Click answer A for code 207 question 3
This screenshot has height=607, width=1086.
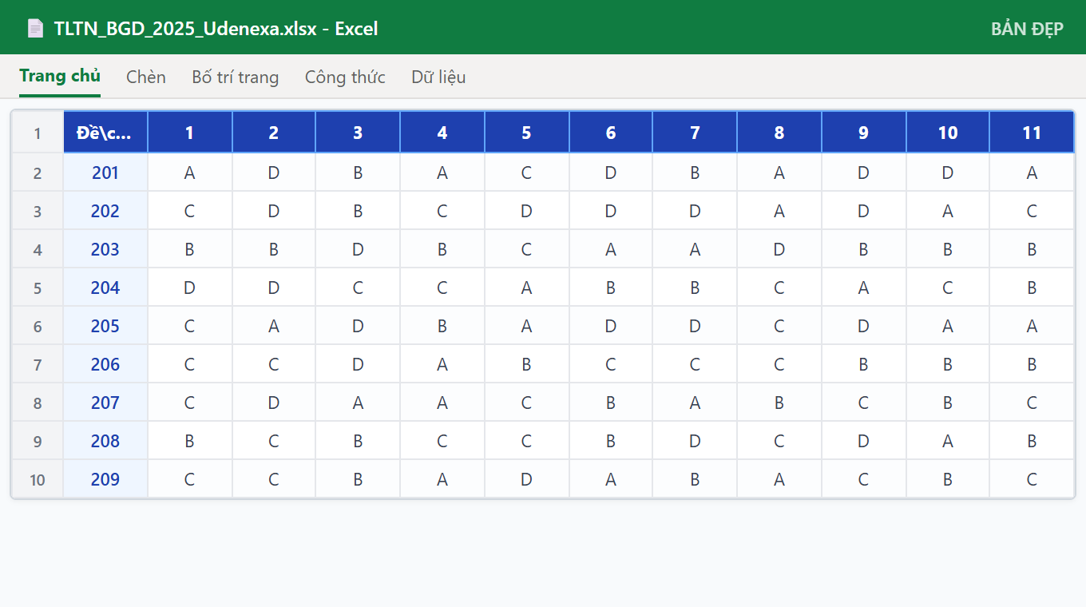click(x=358, y=403)
